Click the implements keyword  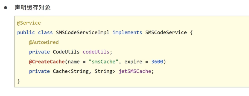pos(127,33)
